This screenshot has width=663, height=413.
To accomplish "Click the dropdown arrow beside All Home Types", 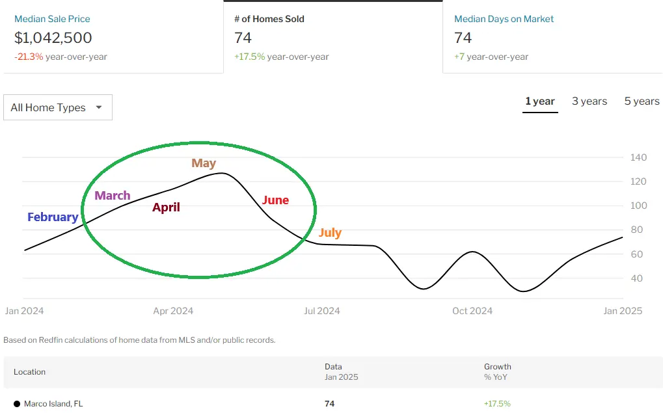I will 99,107.
